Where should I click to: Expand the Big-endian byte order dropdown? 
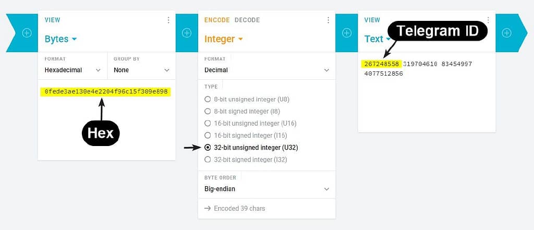[x=266, y=189]
